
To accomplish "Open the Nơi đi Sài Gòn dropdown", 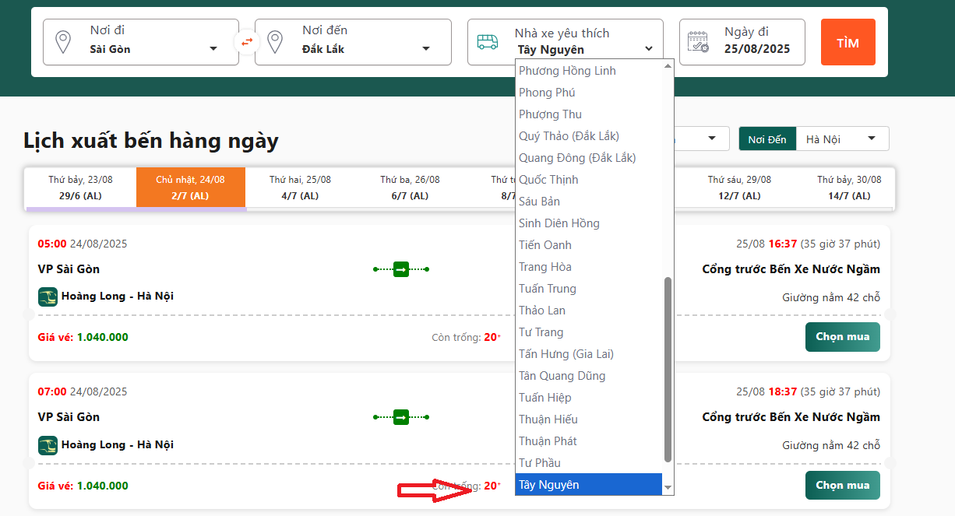I will coord(140,42).
